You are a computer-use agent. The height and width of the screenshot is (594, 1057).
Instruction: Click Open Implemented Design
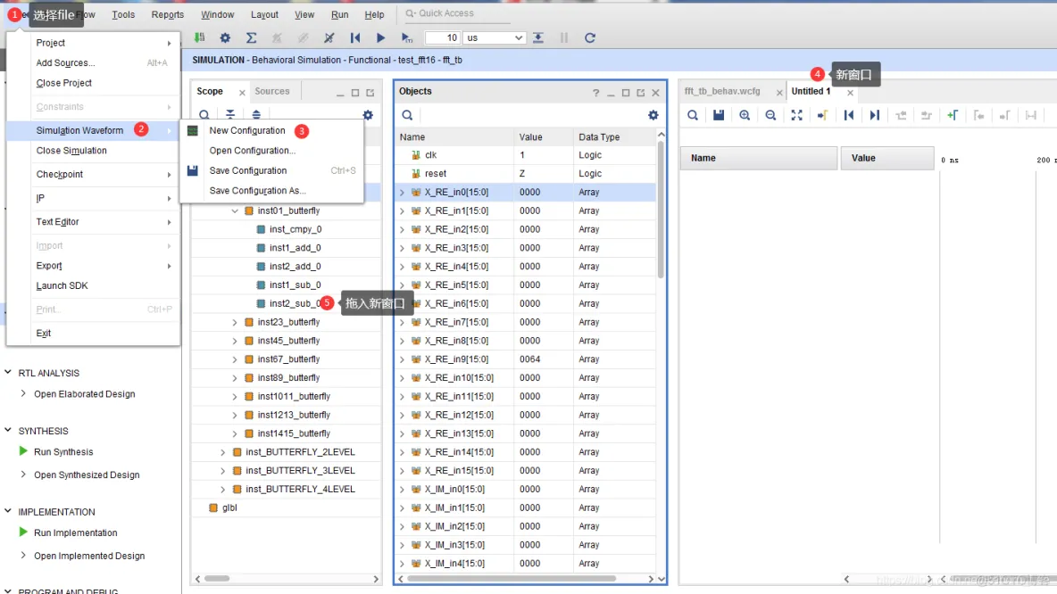[89, 556]
